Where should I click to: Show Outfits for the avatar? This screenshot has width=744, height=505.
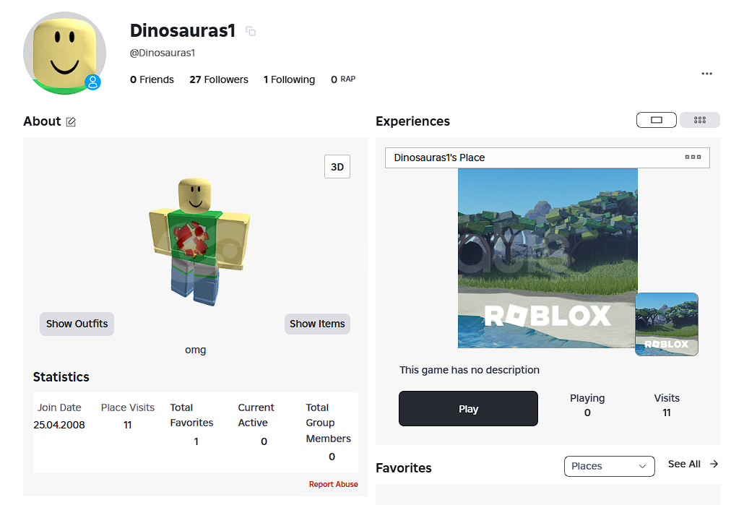77,324
